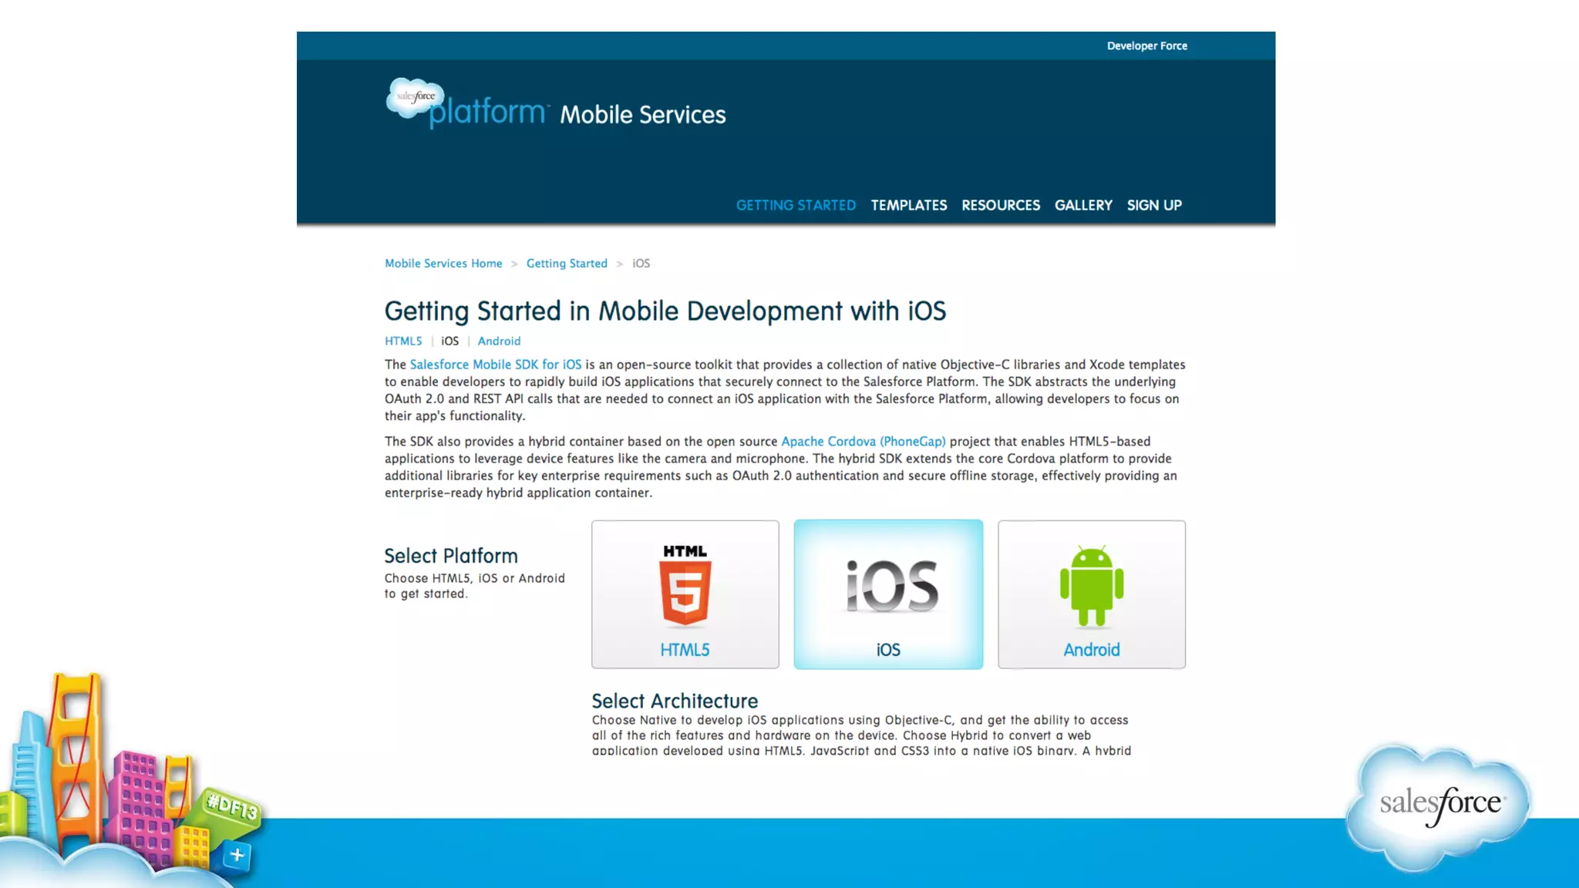
Task: Switch to the Android sub-link under the heading
Action: [x=499, y=341]
